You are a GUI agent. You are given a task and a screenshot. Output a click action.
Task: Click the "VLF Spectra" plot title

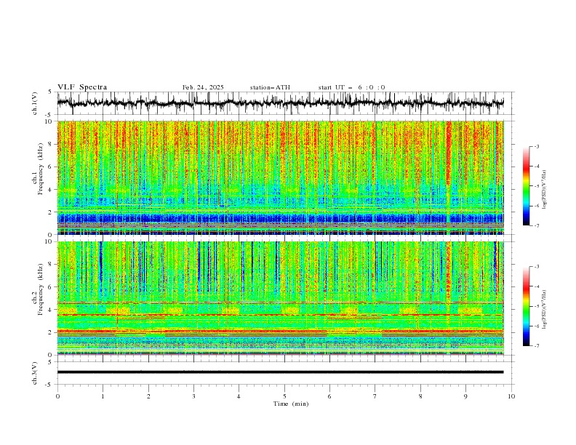(x=82, y=87)
